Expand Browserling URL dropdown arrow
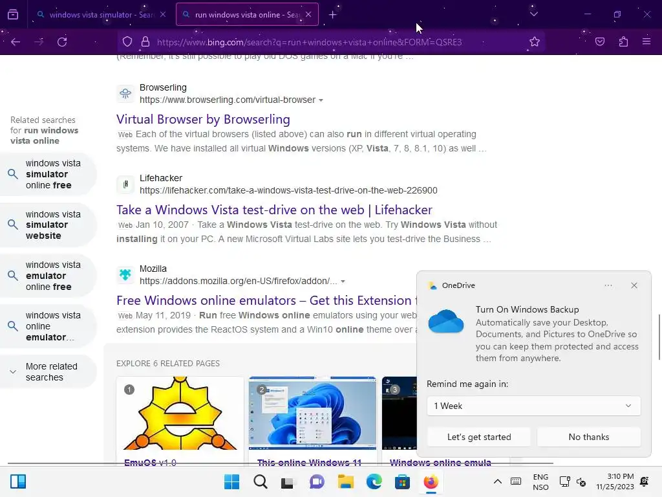Screen dimensions: 662x497 [321, 100]
